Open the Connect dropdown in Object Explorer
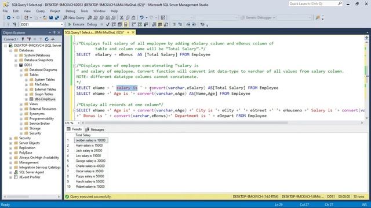 11,39
